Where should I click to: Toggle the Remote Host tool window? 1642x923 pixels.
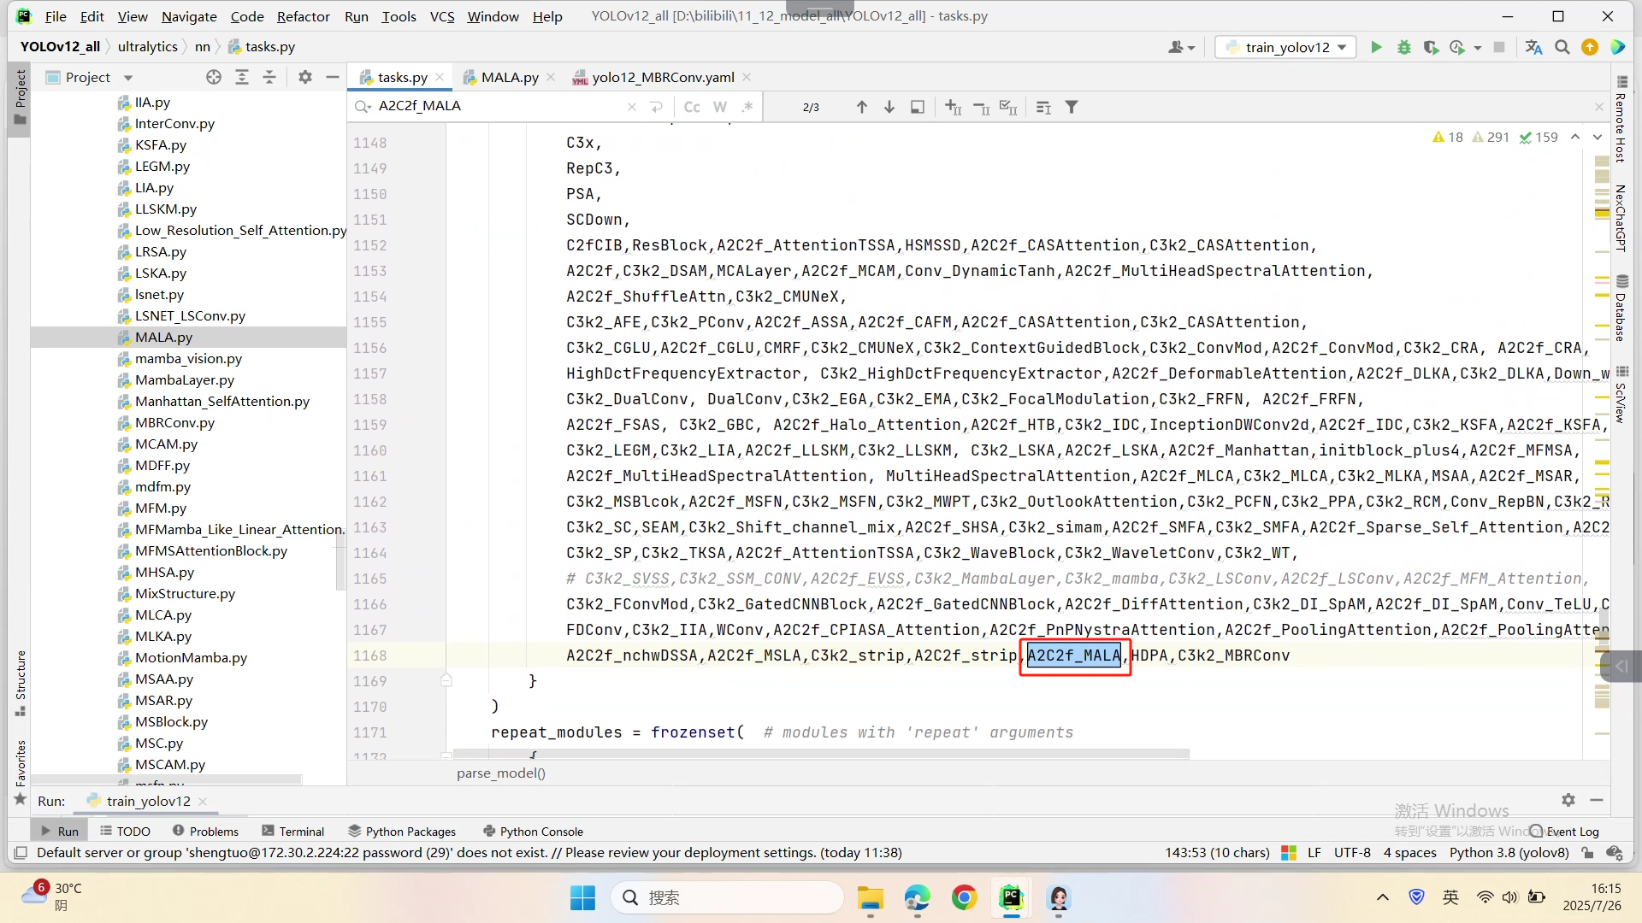click(1621, 120)
